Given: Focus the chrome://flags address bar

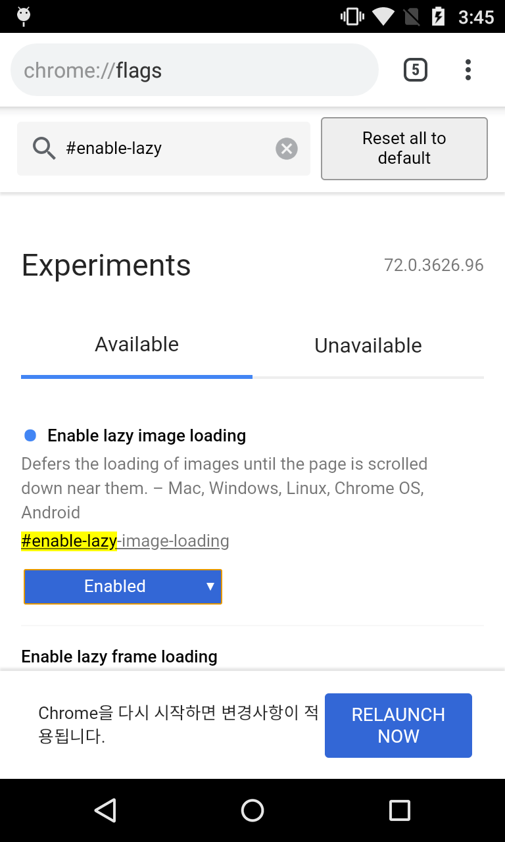Looking at the screenshot, I should (x=194, y=70).
